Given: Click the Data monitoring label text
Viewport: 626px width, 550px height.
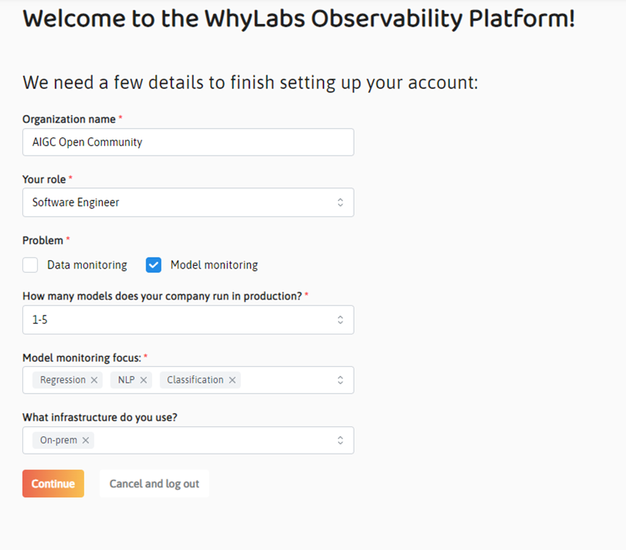Looking at the screenshot, I should coord(87,265).
